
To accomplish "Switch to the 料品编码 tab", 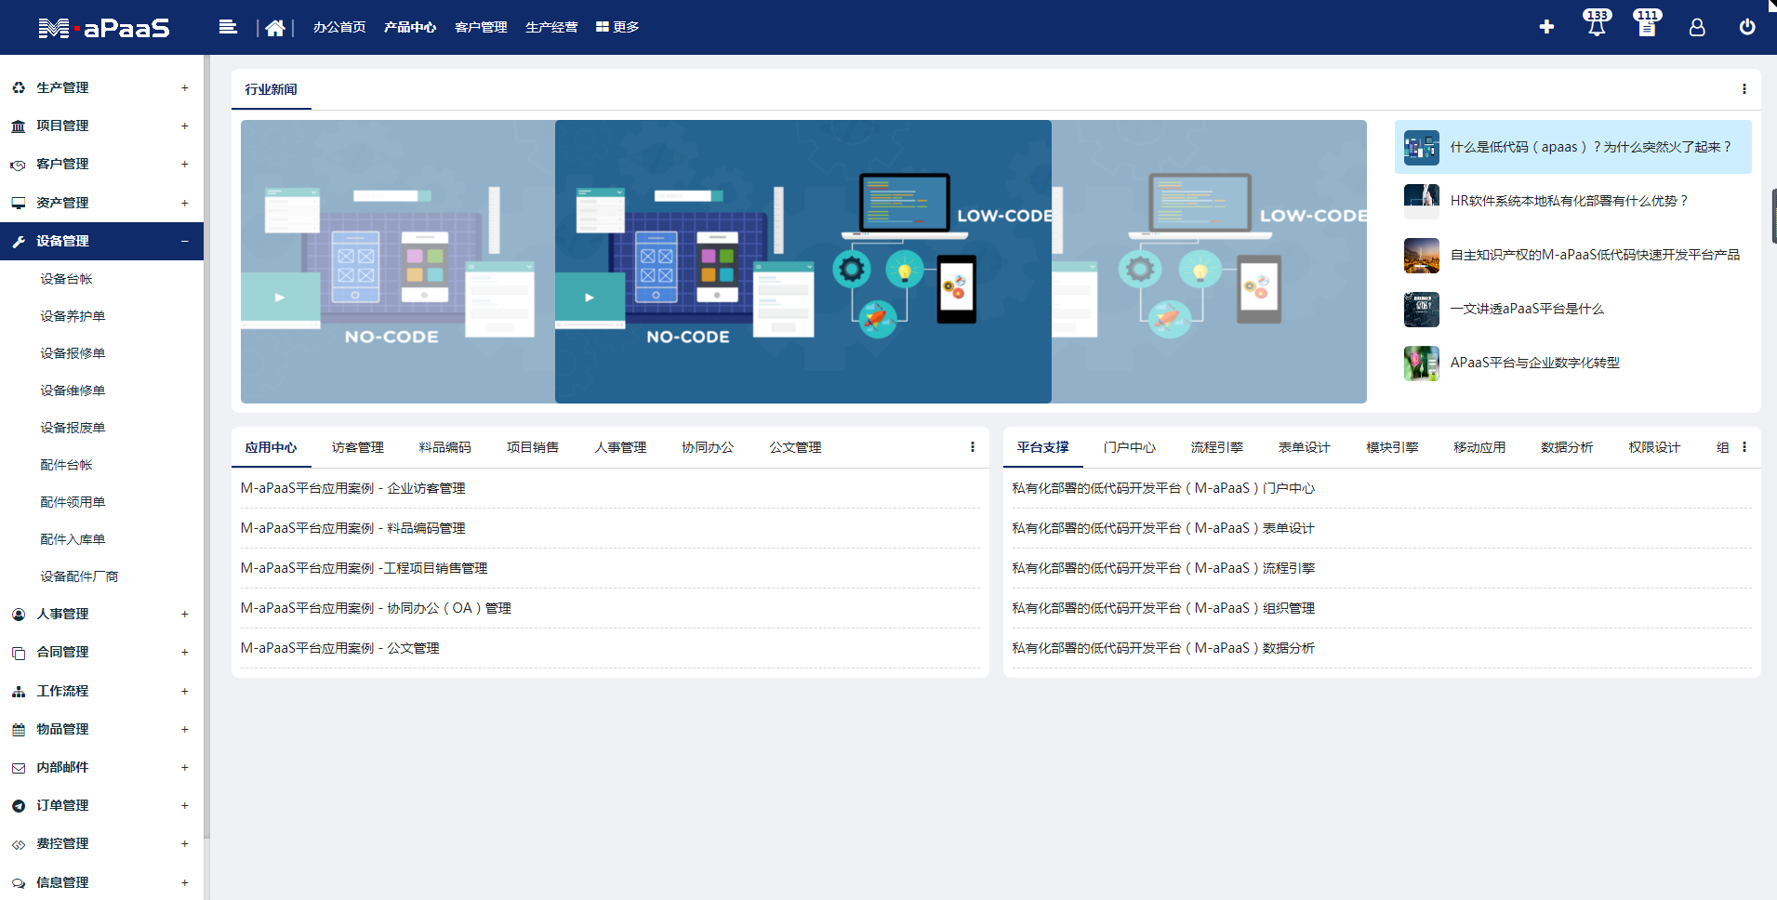I will tap(445, 447).
